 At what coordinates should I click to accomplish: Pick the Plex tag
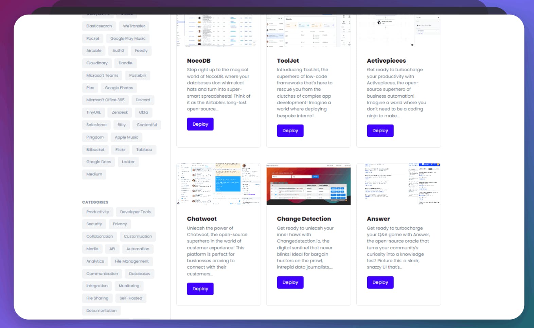pyautogui.click(x=90, y=88)
